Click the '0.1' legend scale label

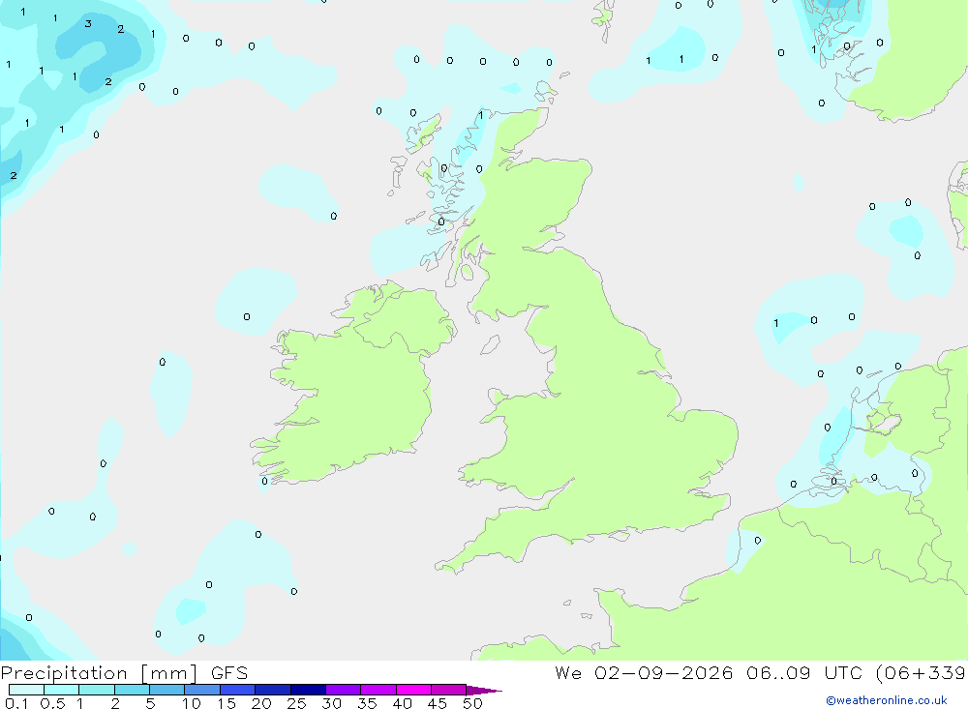coord(16,703)
